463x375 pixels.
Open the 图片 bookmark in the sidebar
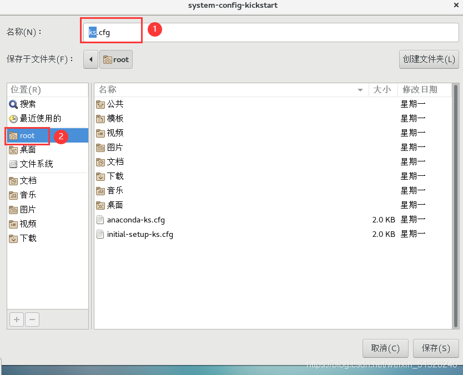point(48,210)
